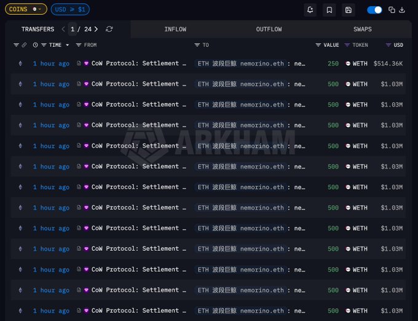
Task: Click the alert bell icon
Action: [x=310, y=10]
